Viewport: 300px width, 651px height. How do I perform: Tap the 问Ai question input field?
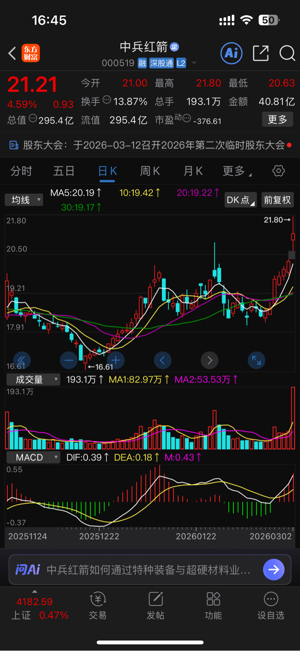point(150,570)
